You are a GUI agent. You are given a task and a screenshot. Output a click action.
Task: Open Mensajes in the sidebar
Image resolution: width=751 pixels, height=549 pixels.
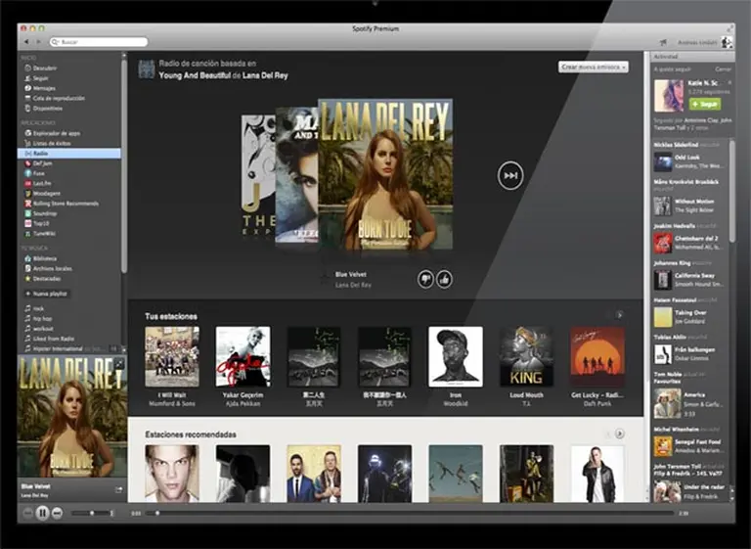[44, 88]
